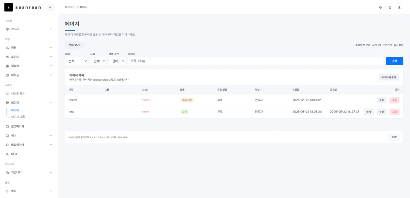Click the 총페이지 2개 summary text
410x198 pixels.
pos(363,45)
